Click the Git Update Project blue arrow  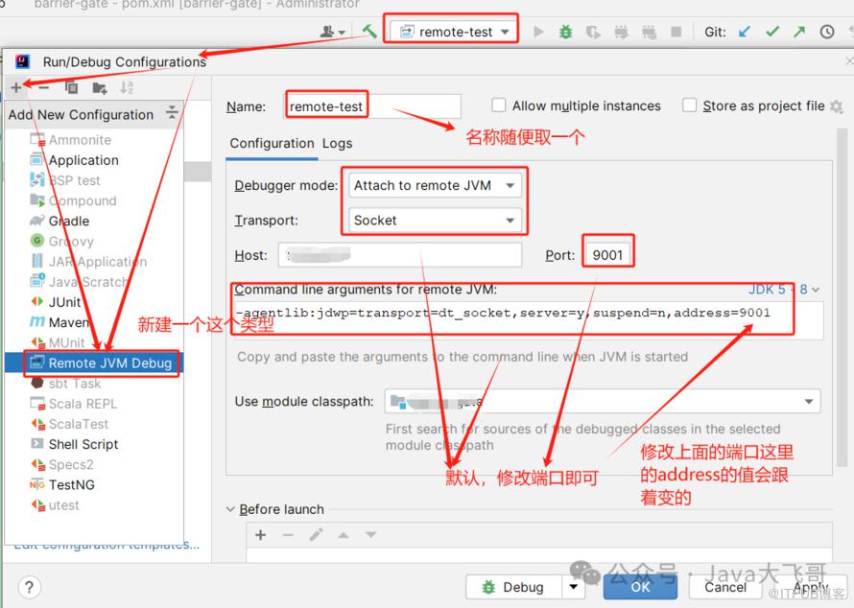pyautogui.click(x=744, y=32)
